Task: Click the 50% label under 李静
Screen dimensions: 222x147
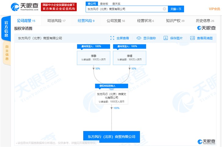Action: click(98, 68)
